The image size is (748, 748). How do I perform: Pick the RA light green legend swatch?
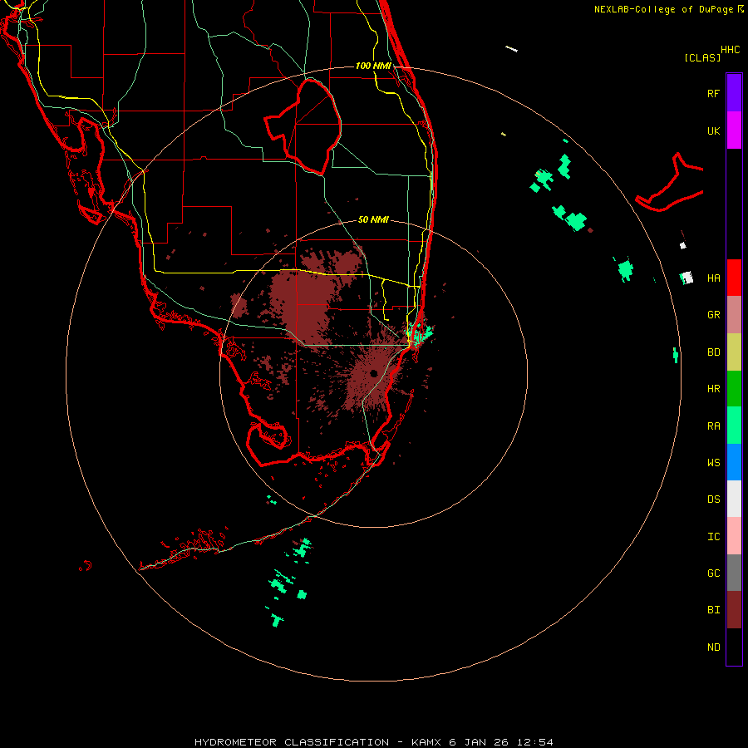click(x=734, y=426)
